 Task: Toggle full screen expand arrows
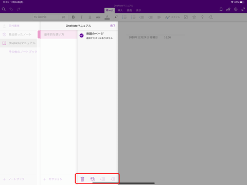click(243, 9)
